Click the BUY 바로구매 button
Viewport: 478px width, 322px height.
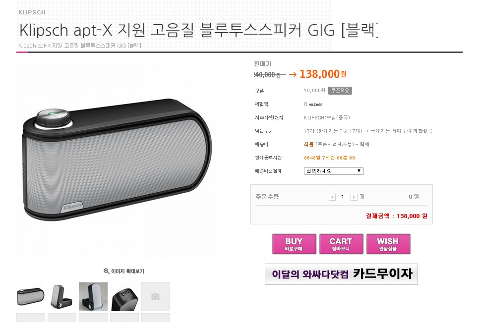[x=294, y=244]
